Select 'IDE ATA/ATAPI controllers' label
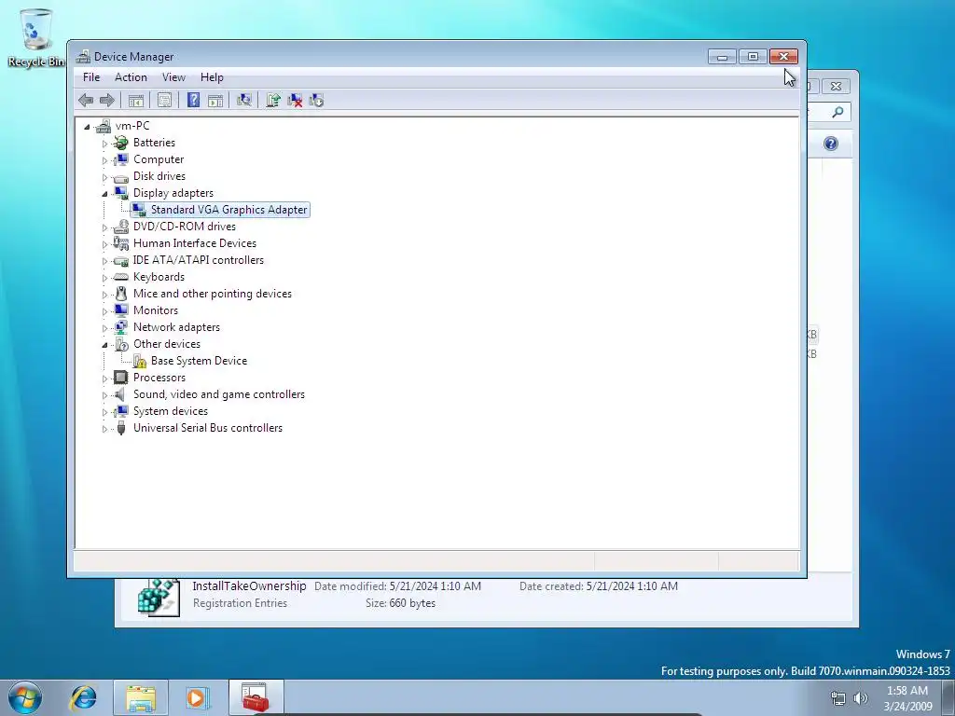The image size is (955, 716). click(199, 260)
